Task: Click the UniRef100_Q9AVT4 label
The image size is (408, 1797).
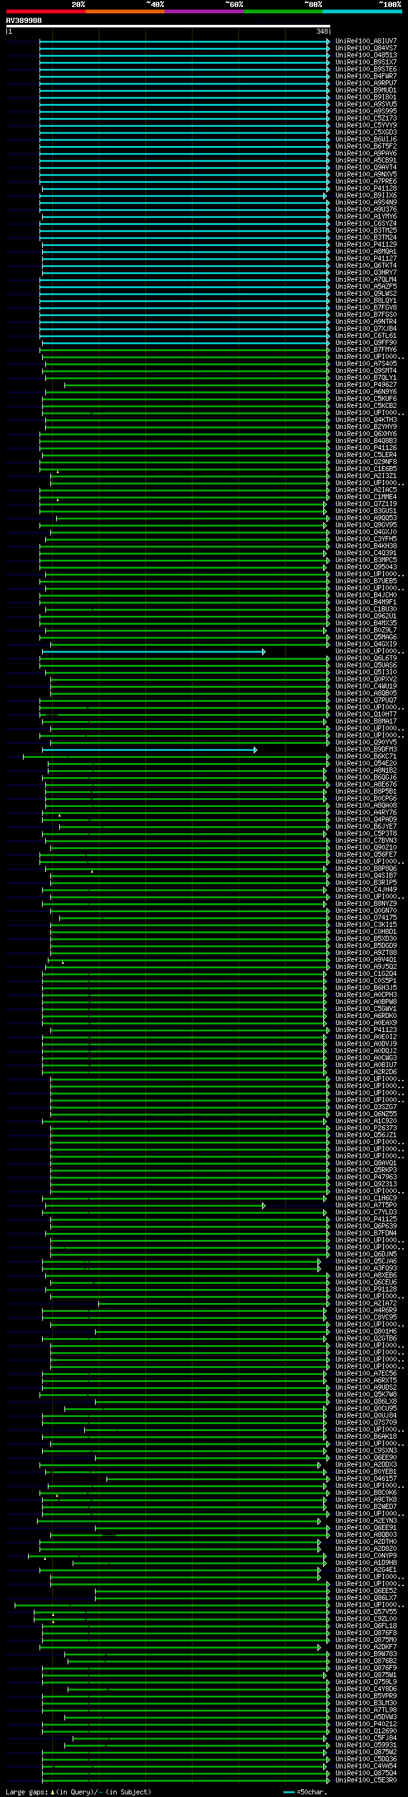Action: [x=366, y=168]
